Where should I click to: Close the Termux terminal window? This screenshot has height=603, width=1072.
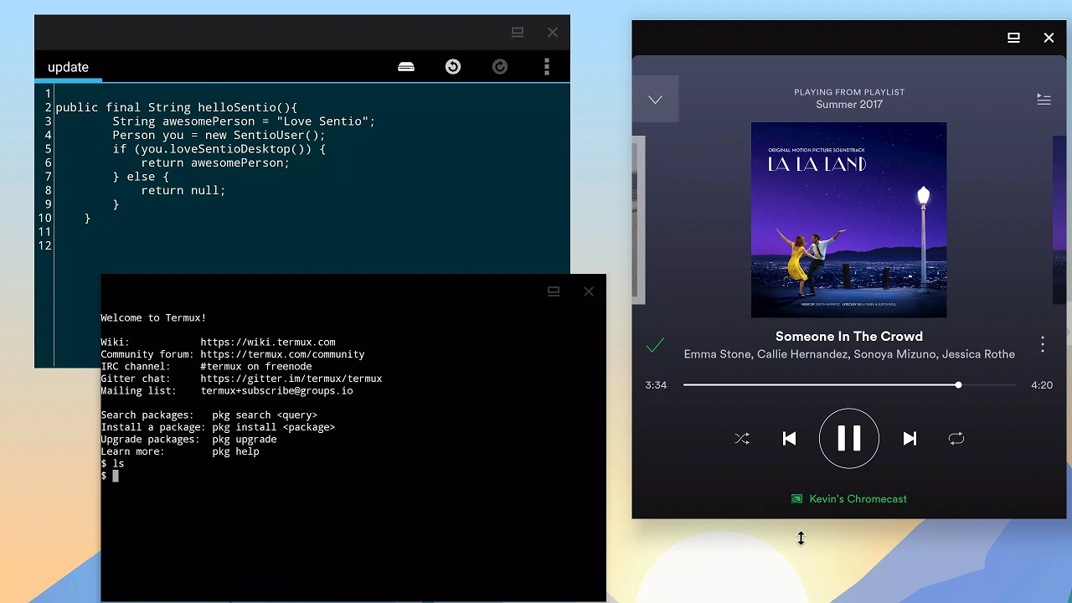click(589, 291)
